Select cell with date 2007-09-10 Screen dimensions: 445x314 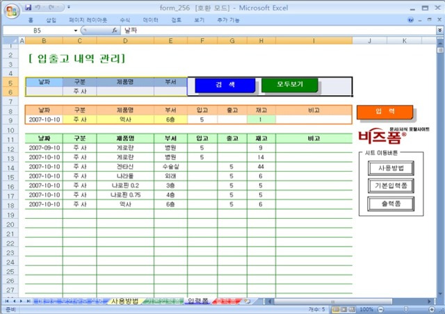pyautogui.click(x=44, y=148)
